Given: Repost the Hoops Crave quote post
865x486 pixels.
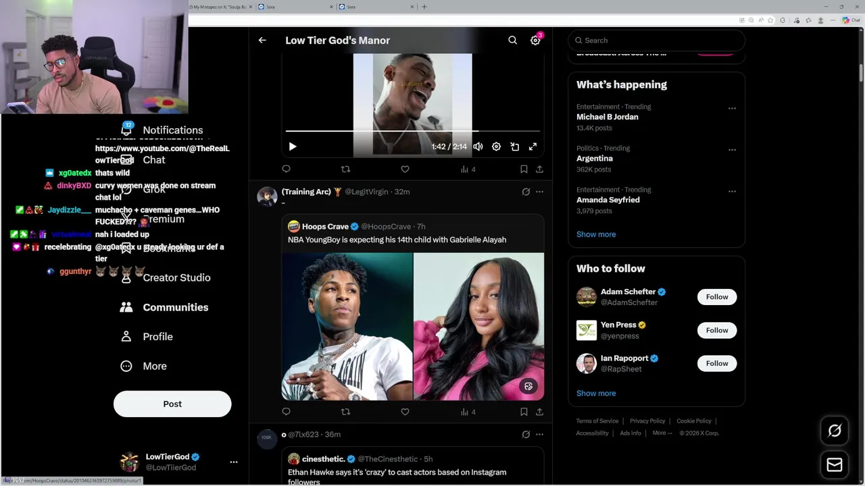Looking at the screenshot, I should pyautogui.click(x=345, y=411).
